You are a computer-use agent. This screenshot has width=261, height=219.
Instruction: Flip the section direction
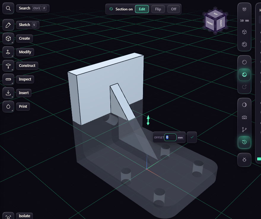158,9
